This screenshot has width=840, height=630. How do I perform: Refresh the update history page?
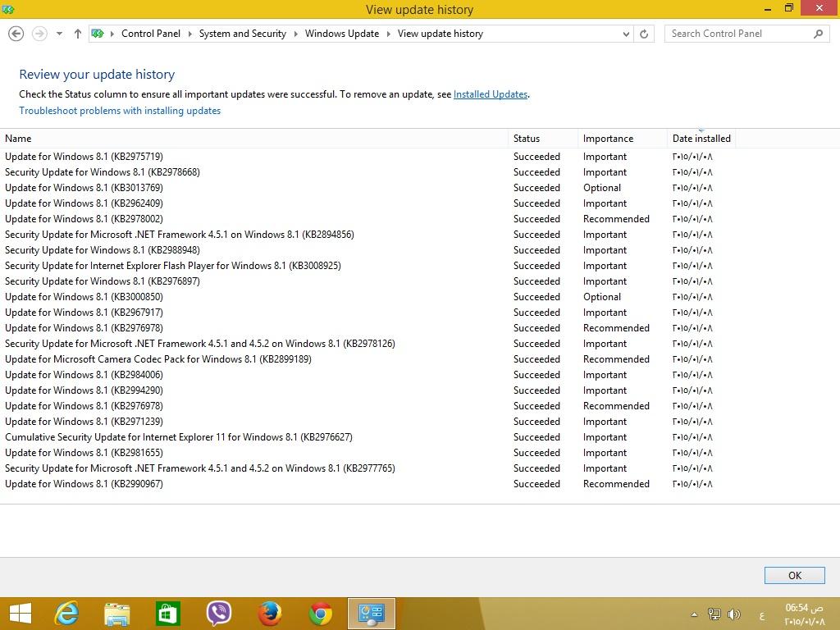tap(644, 34)
